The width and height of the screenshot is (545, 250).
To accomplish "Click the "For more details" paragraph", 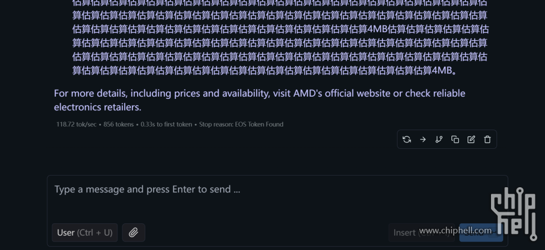I will [259, 93].
